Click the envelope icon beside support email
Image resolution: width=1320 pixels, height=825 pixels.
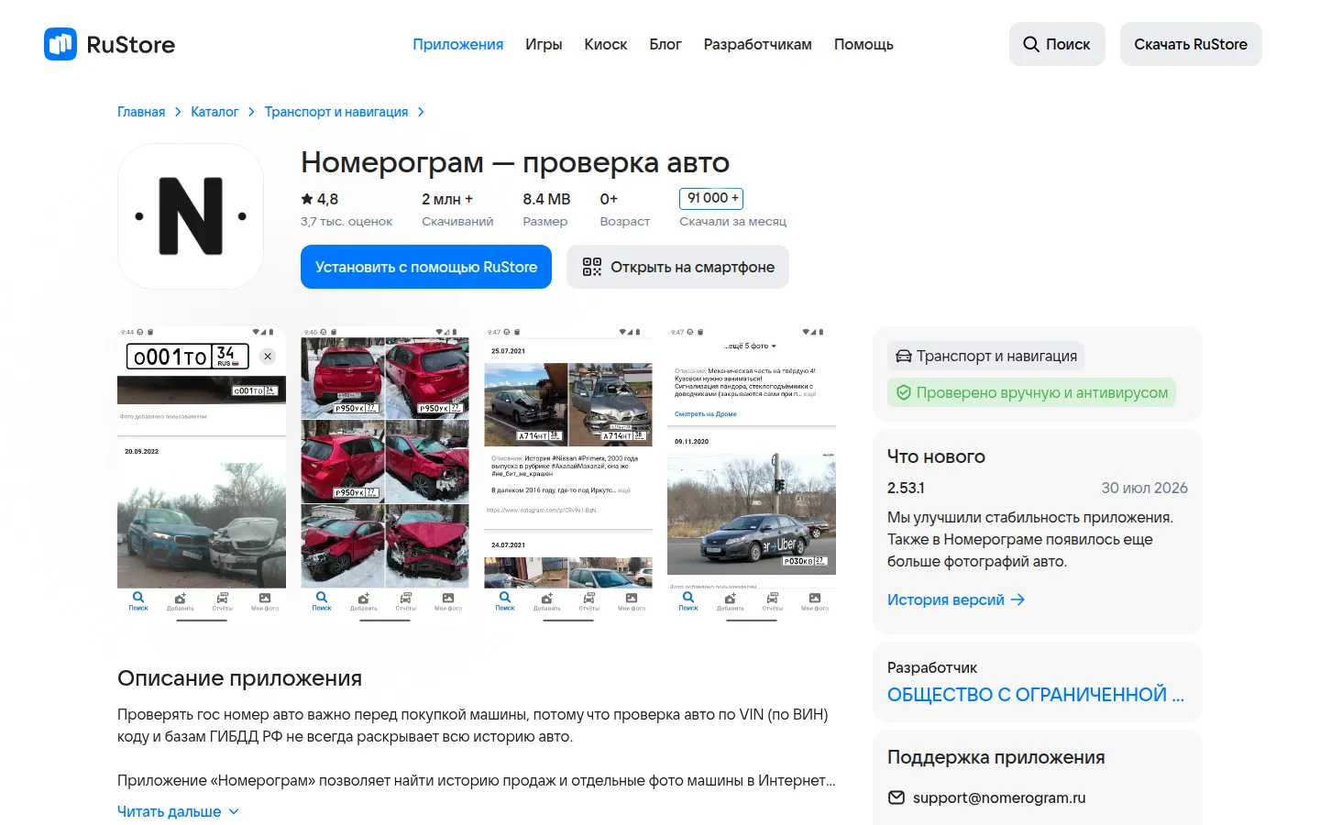coord(896,797)
